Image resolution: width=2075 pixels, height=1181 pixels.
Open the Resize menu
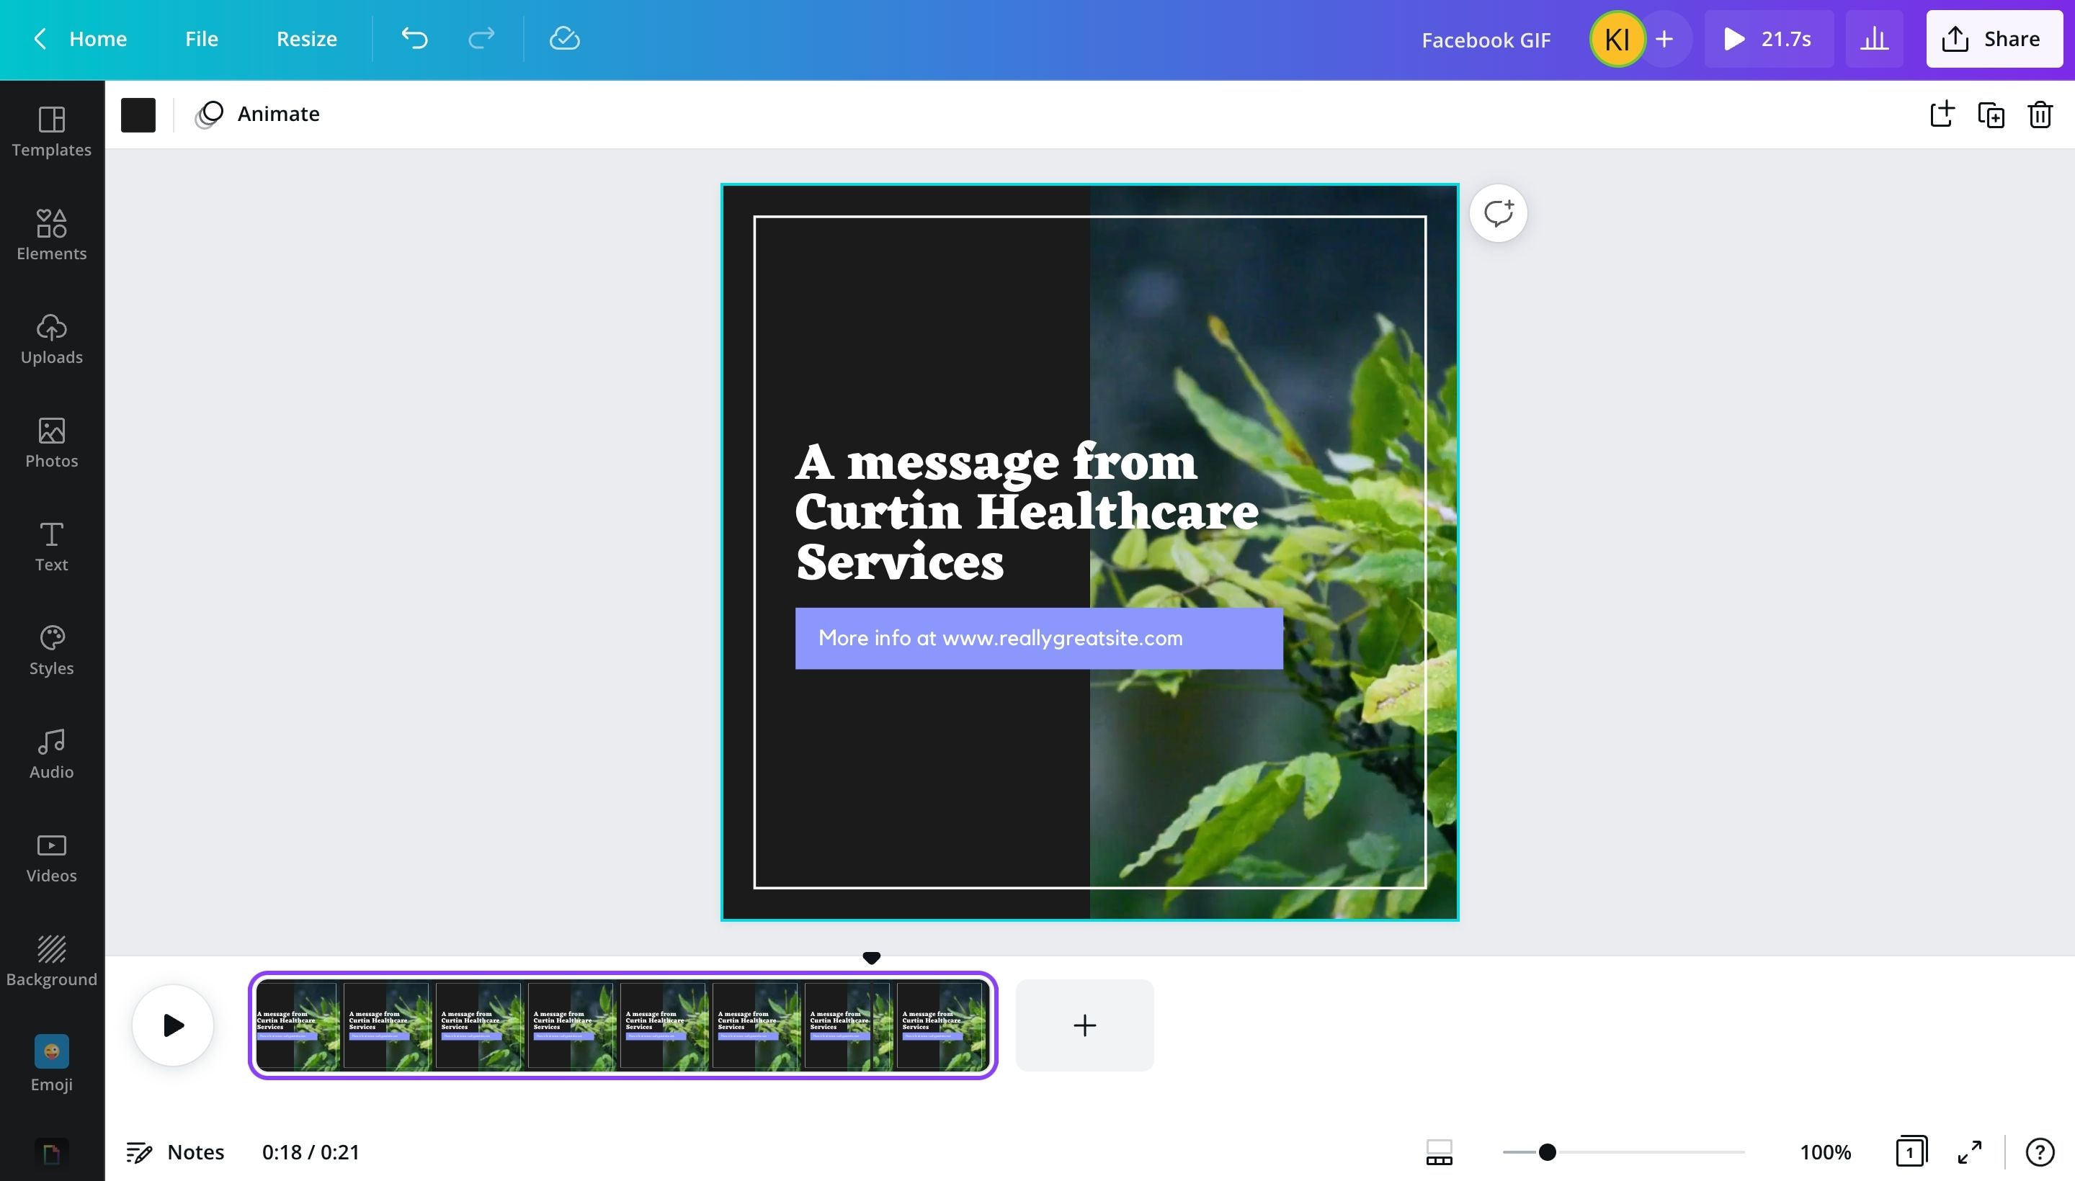tap(306, 38)
